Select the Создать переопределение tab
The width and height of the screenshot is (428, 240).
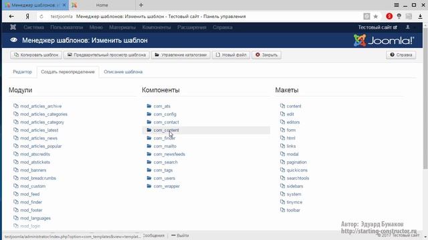(x=68, y=72)
